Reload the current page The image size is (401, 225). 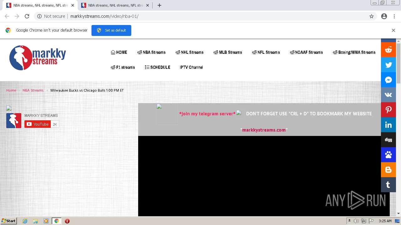coord(27,16)
